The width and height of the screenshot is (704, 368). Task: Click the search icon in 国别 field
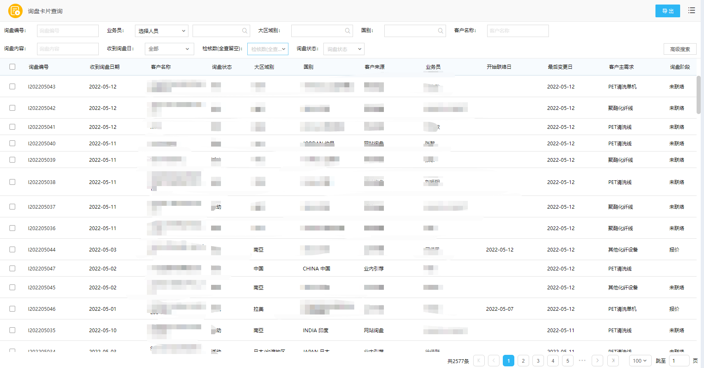[x=441, y=31]
